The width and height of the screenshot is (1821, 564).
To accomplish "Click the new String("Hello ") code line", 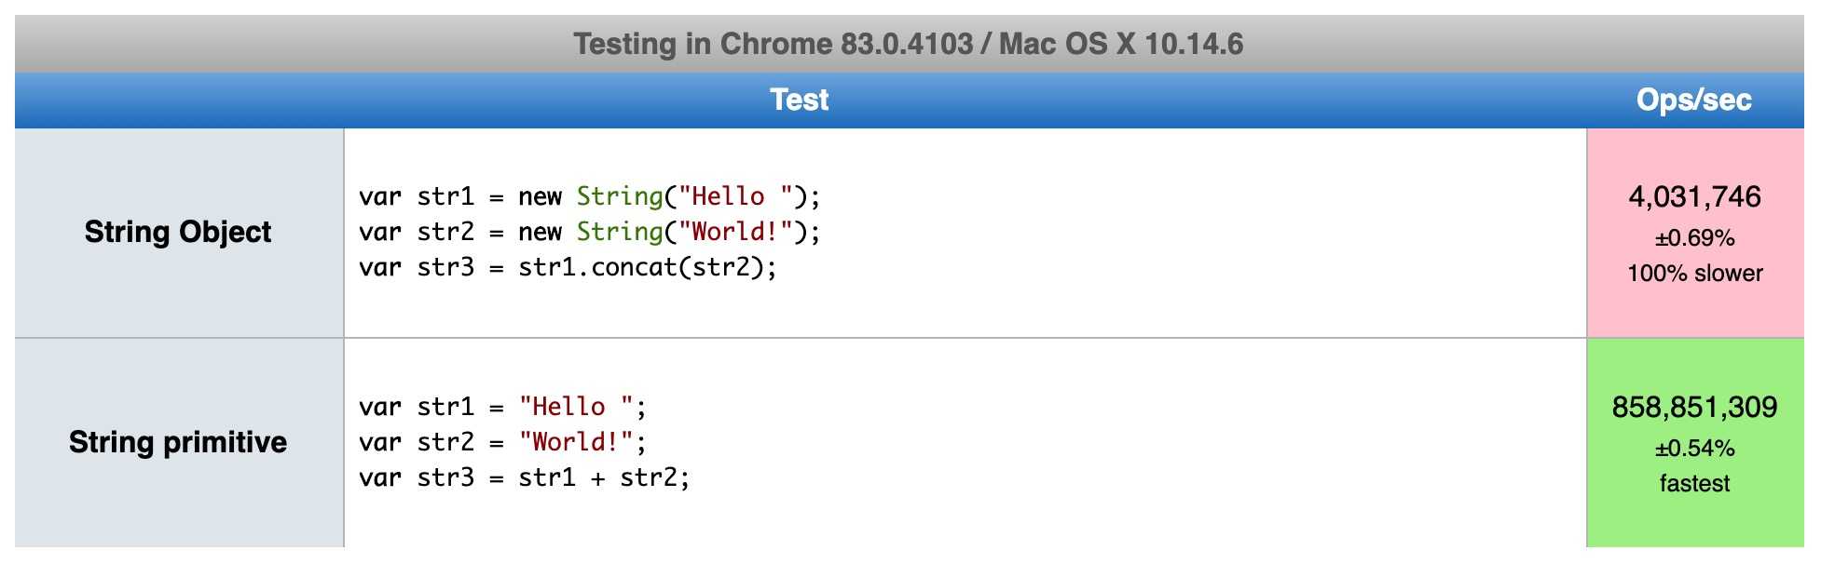I will 589,196.
